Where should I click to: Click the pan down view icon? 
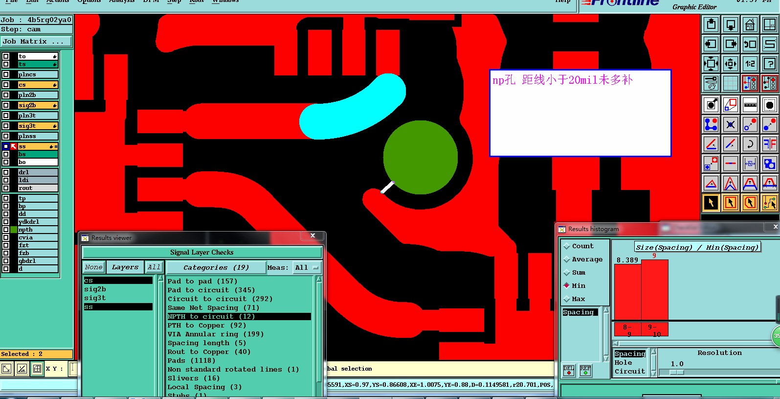tap(731, 24)
